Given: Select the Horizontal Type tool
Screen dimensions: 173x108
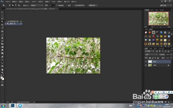Looking at the screenshot, I should pos(2,60).
